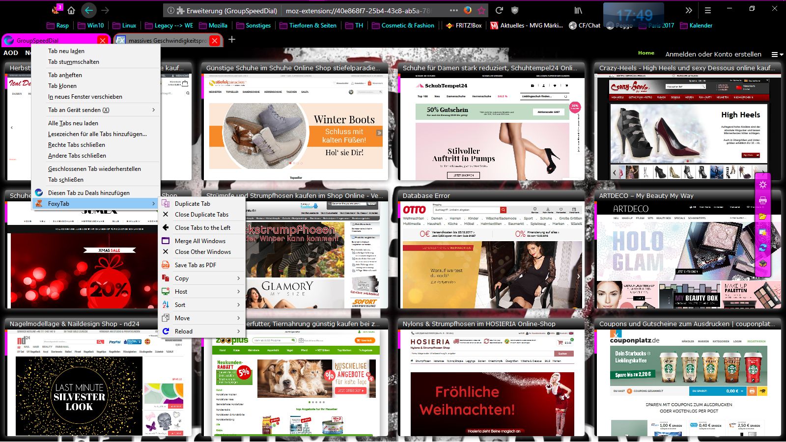786x442 pixels.
Task: Open settings gear in pink sidebar
Action: [x=762, y=185]
